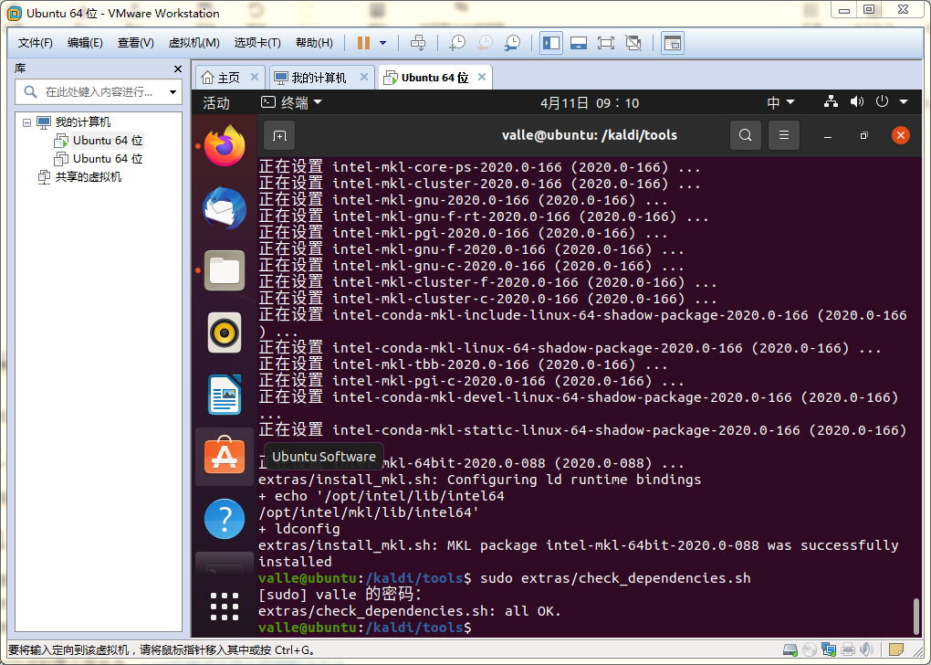Enter full screen mode from the toolbar
Image resolution: width=931 pixels, height=665 pixels.
pos(606,43)
